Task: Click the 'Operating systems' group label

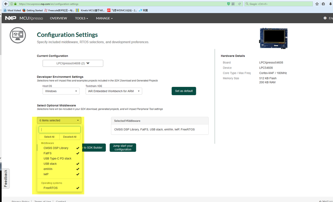Action: click(x=52, y=183)
